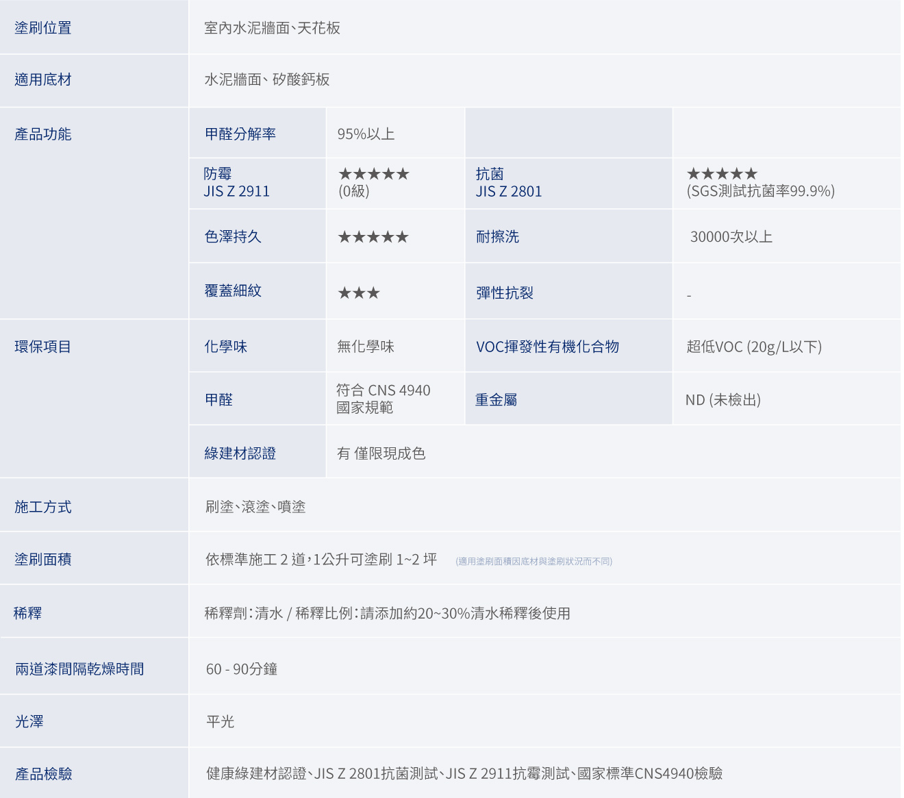
Task: Click the 施工方式 row header
Action: pos(43,508)
